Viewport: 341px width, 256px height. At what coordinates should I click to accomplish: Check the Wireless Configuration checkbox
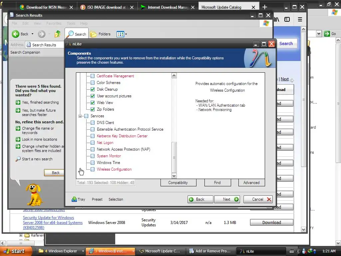(x=93, y=169)
